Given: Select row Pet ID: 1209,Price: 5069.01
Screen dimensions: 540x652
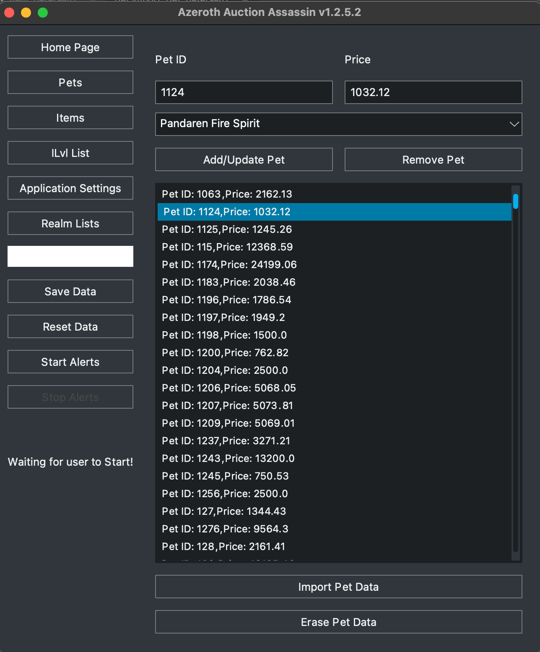Looking at the screenshot, I should (x=335, y=423).
